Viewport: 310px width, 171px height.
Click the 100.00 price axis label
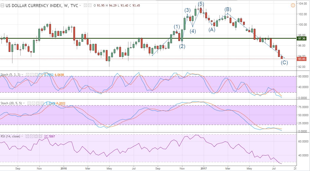point(303,25)
